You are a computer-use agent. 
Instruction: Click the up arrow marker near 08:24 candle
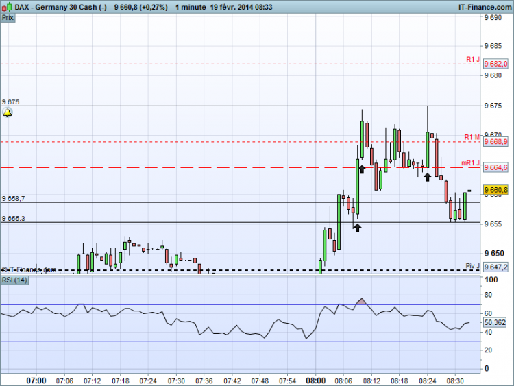(x=427, y=178)
